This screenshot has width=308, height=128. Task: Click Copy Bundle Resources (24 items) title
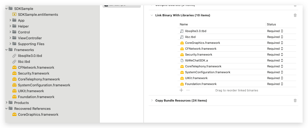181,100
